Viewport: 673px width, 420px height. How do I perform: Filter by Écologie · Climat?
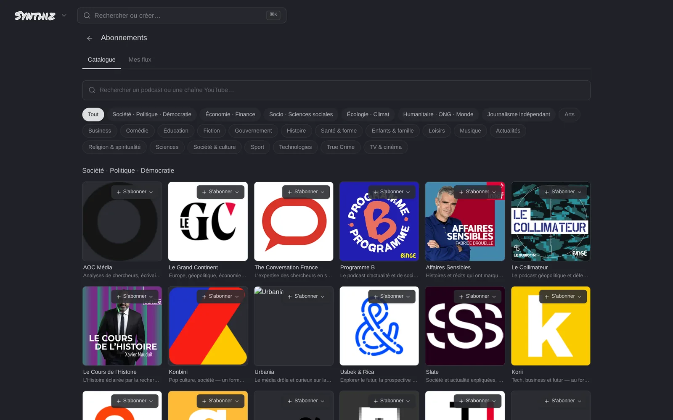[x=368, y=114]
